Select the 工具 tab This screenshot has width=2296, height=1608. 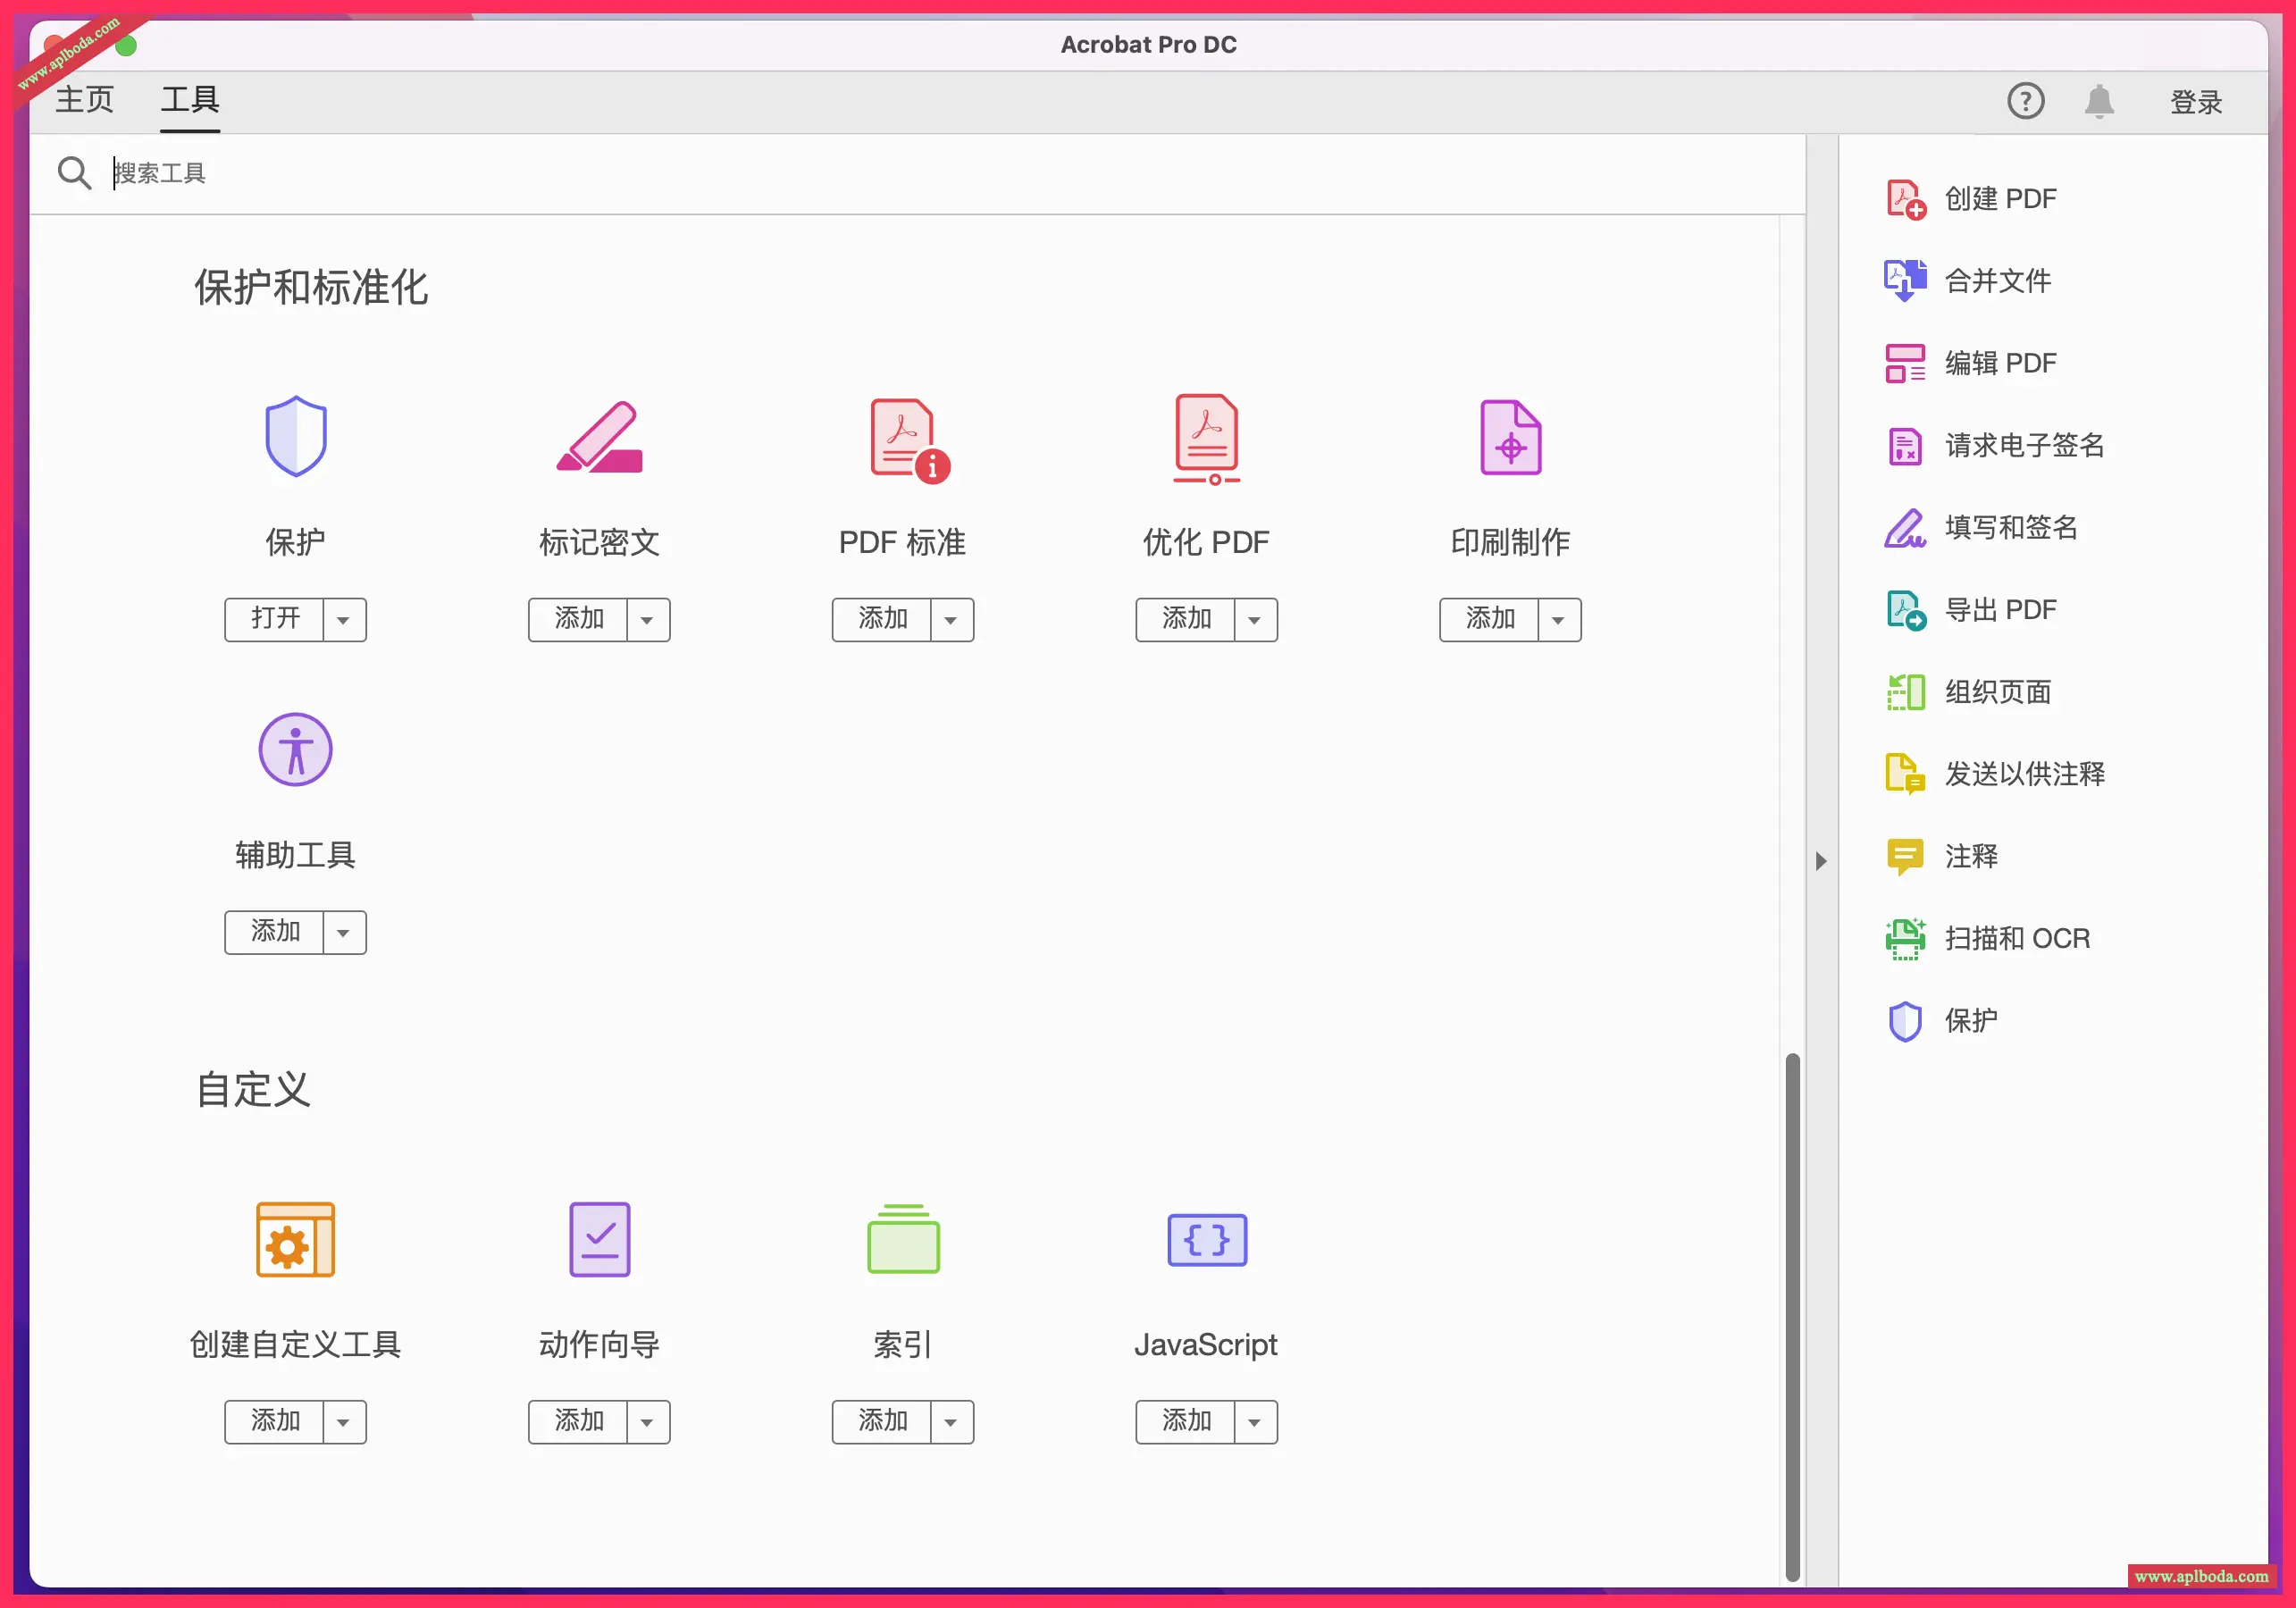(190, 100)
